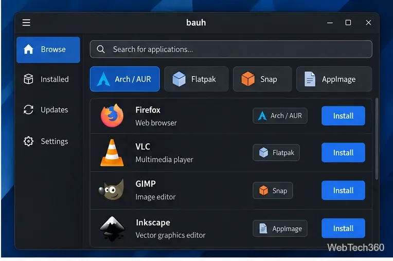Click the VLC title text
Screen dimensions: 393x261
[x=142, y=146]
